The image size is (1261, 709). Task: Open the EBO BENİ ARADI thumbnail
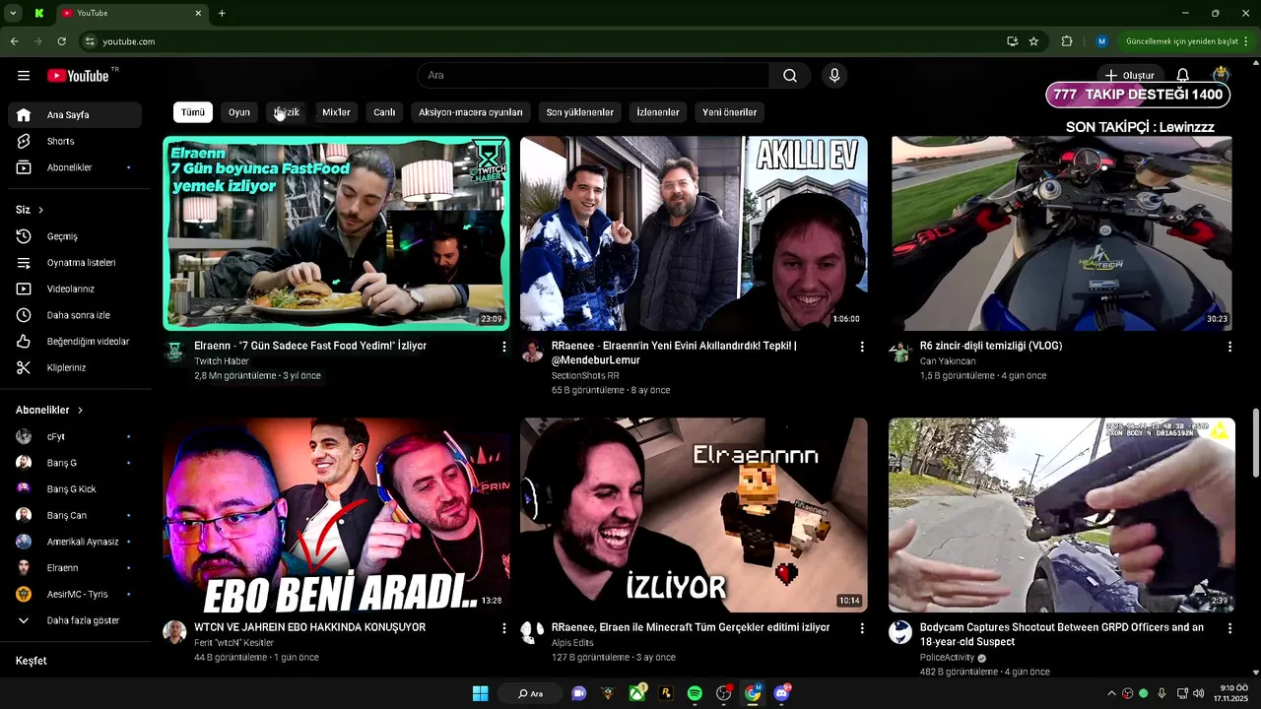tap(337, 515)
